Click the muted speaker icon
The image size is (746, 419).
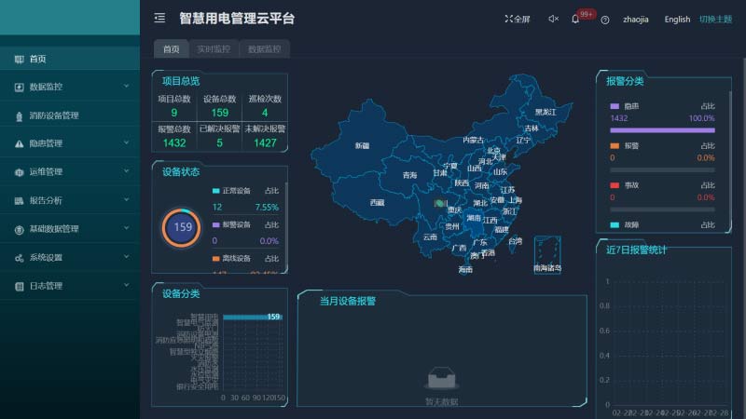(553, 19)
